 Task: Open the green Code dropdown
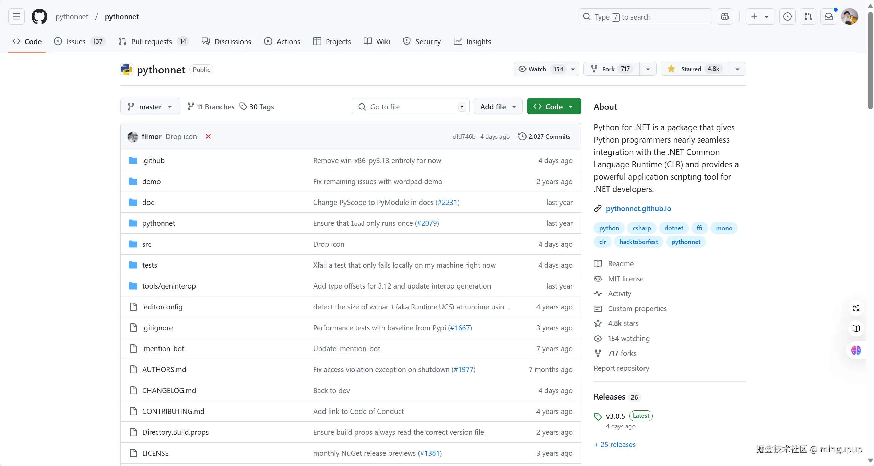[554, 107]
